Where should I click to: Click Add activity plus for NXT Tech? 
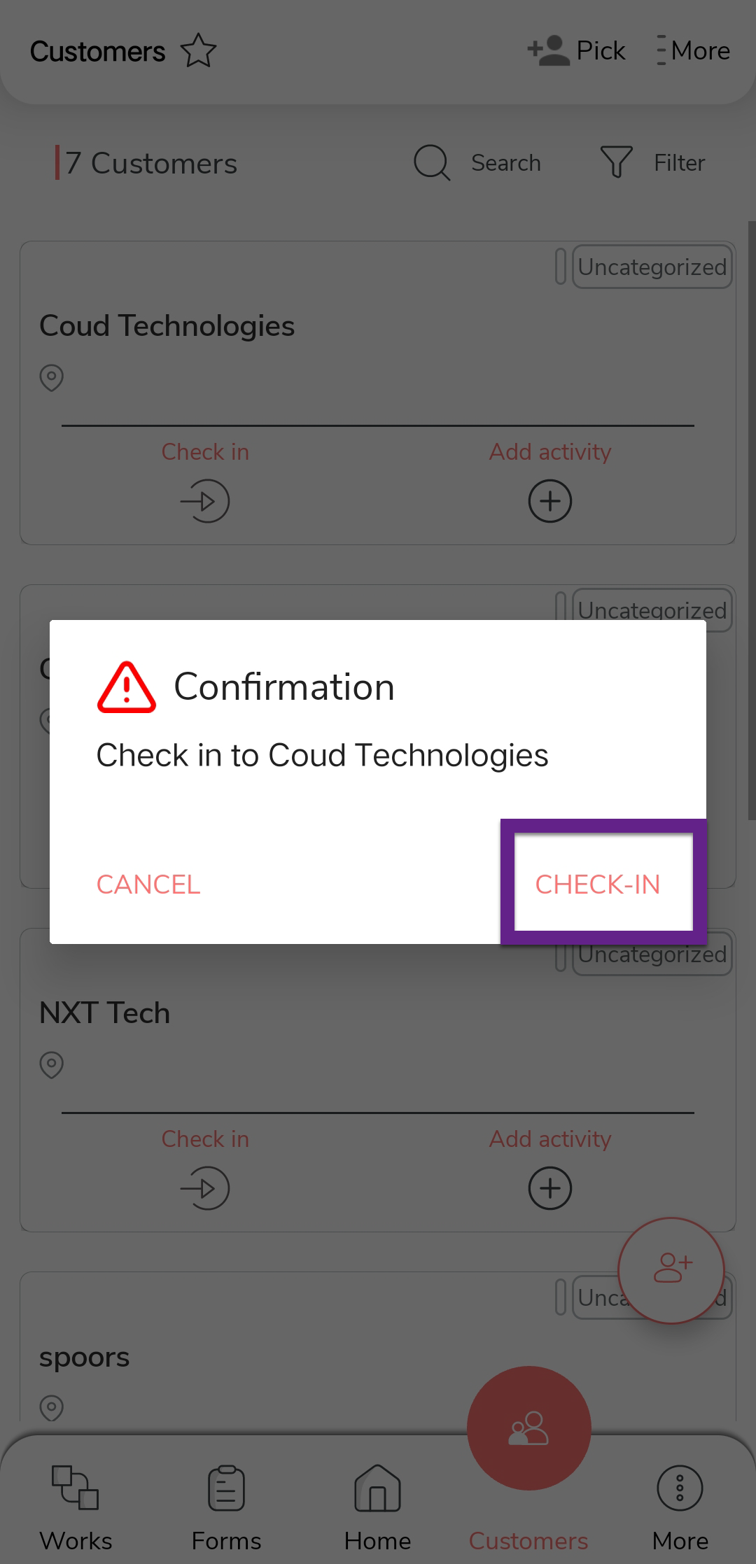click(x=550, y=1188)
